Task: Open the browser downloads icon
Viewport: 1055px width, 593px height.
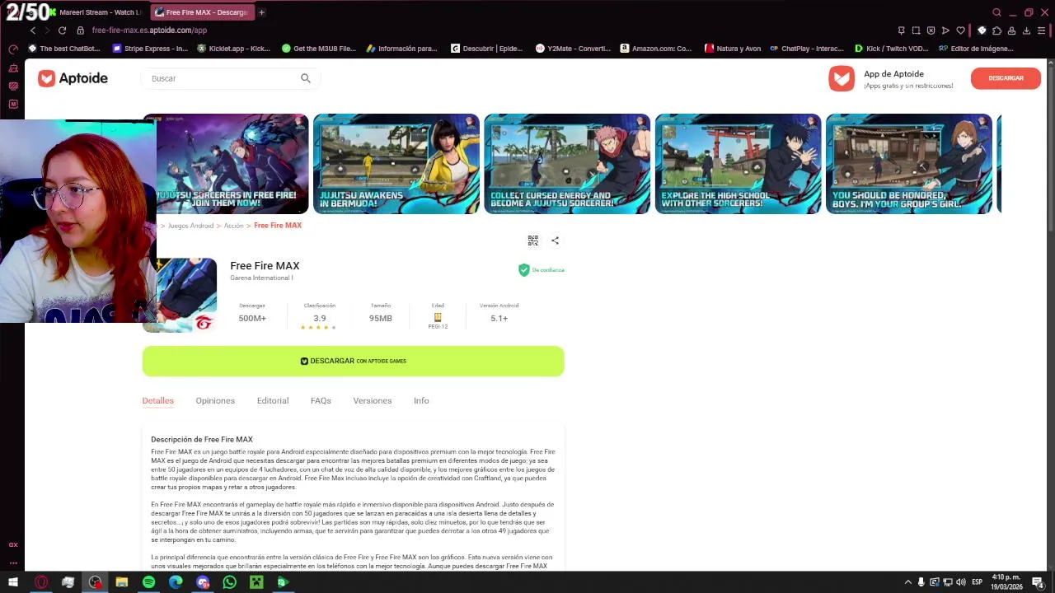Action: pos(1026,30)
